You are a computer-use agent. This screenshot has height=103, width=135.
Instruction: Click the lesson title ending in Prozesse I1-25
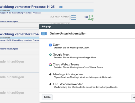[27, 7]
